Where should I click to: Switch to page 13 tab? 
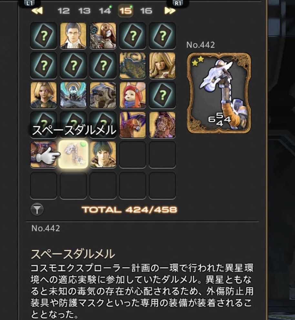pyautogui.click(x=84, y=11)
